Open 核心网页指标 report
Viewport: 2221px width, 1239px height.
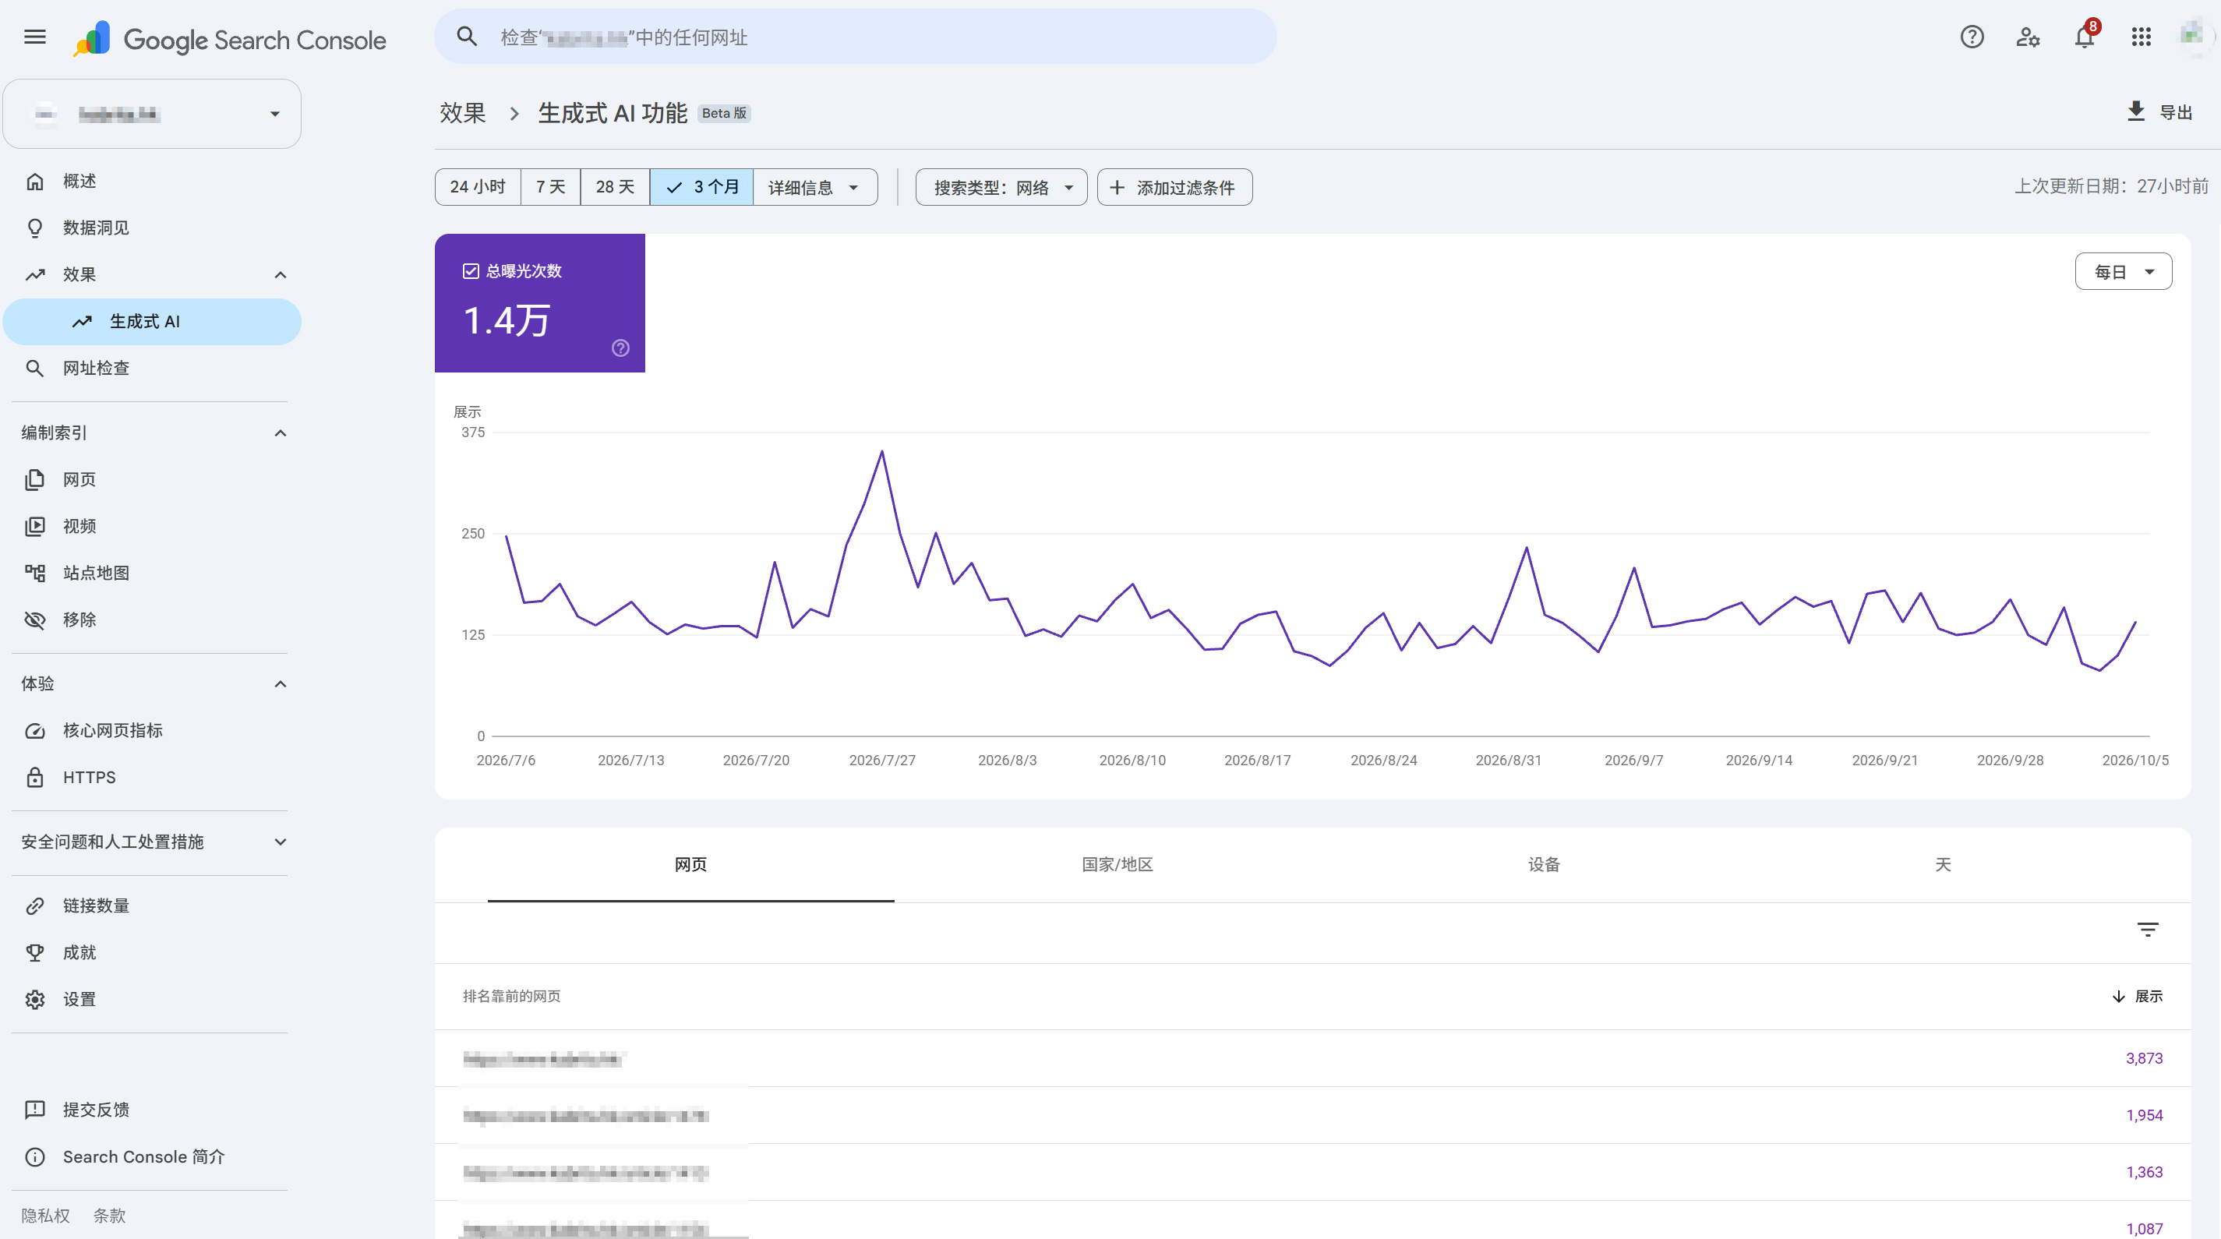152,730
